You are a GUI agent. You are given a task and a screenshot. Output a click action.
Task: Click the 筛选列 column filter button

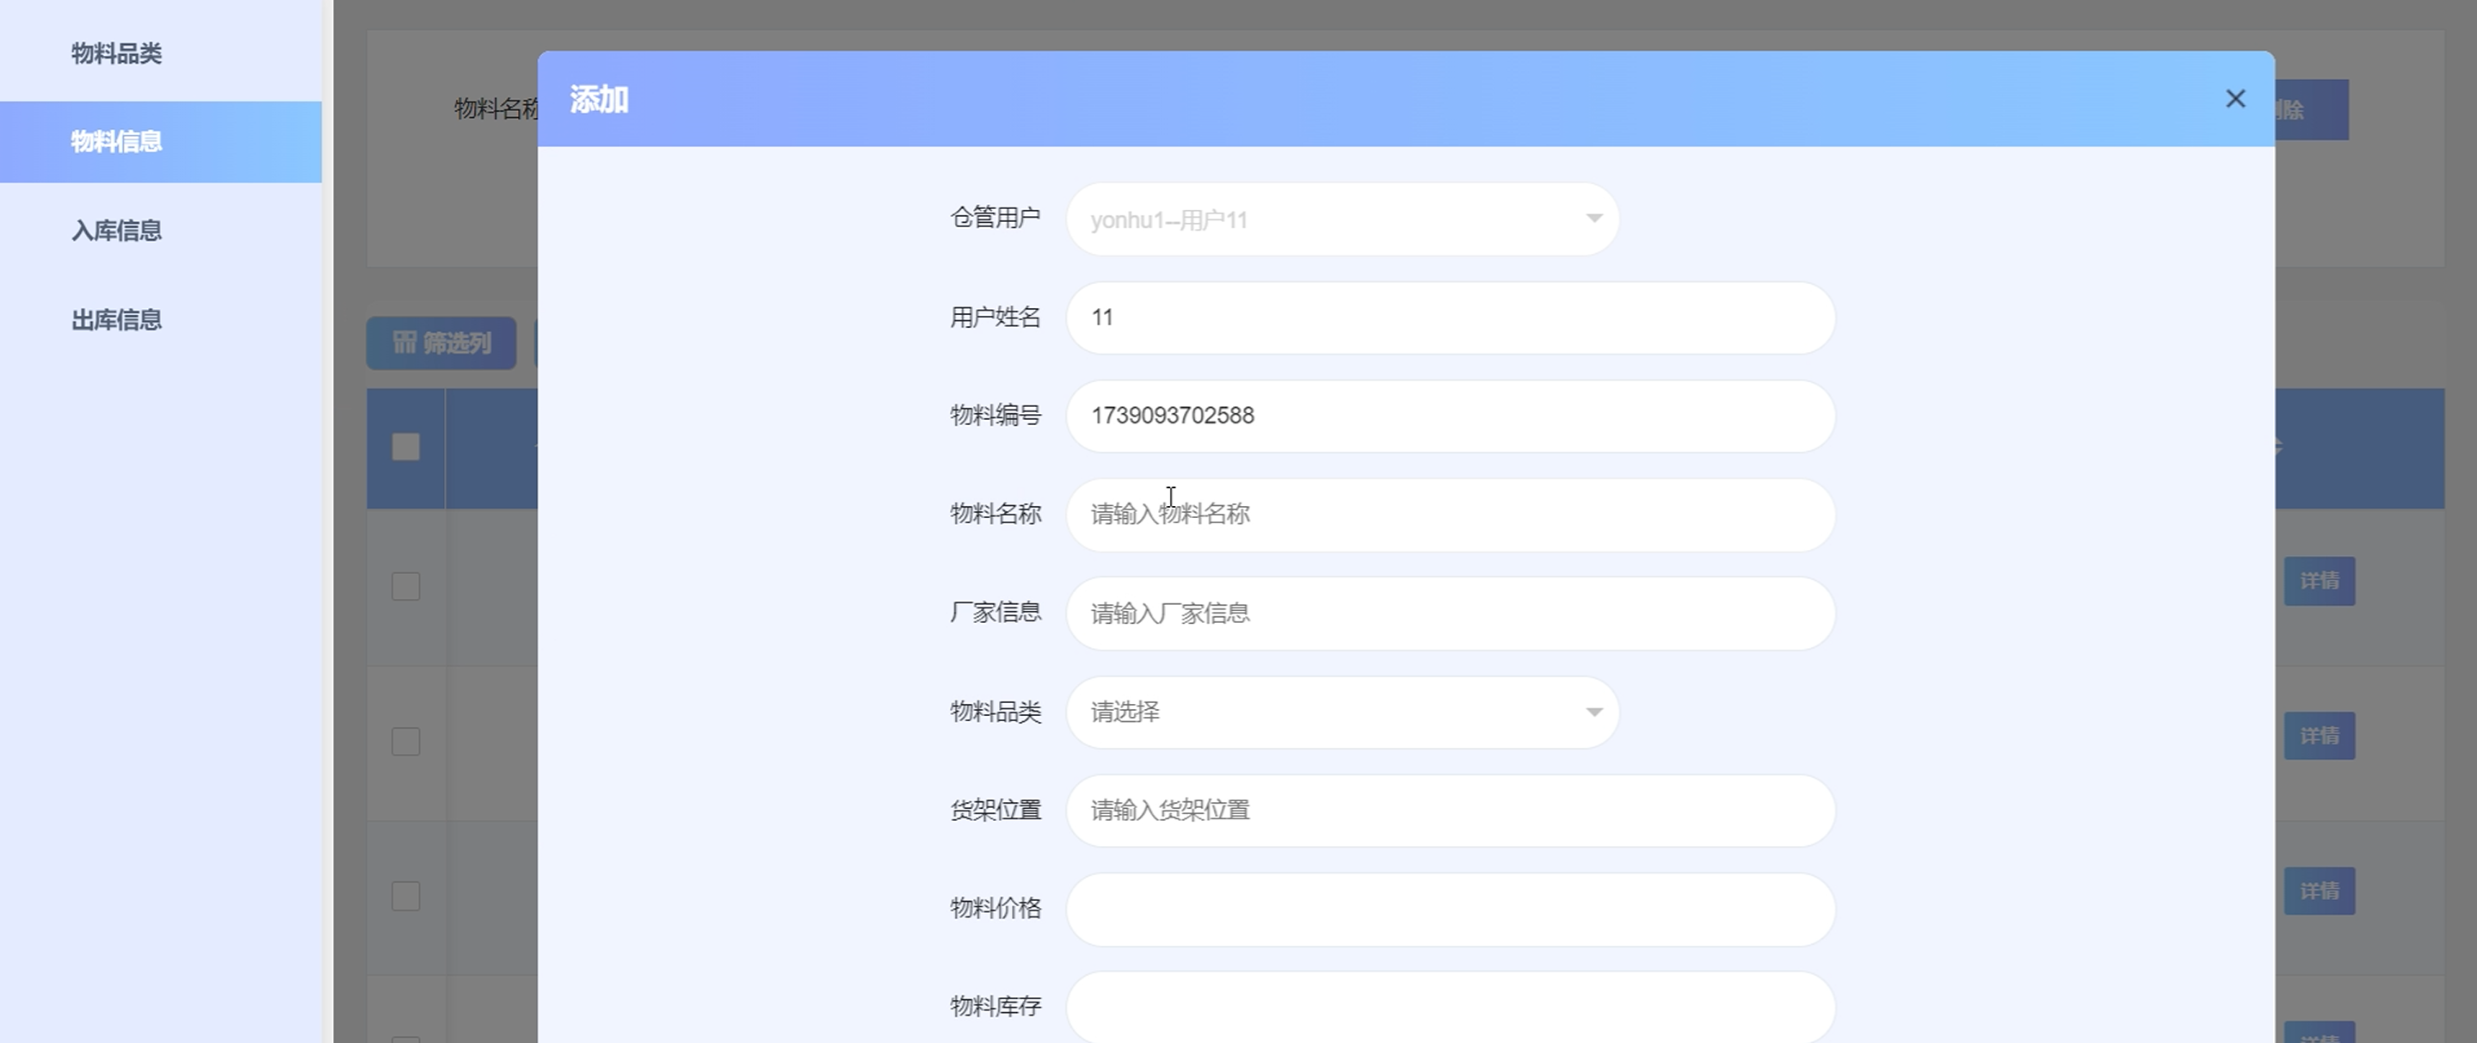tap(441, 343)
